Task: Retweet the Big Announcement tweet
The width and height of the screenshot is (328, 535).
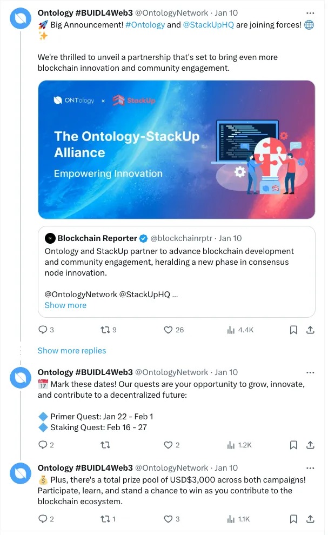Action: pos(105,330)
